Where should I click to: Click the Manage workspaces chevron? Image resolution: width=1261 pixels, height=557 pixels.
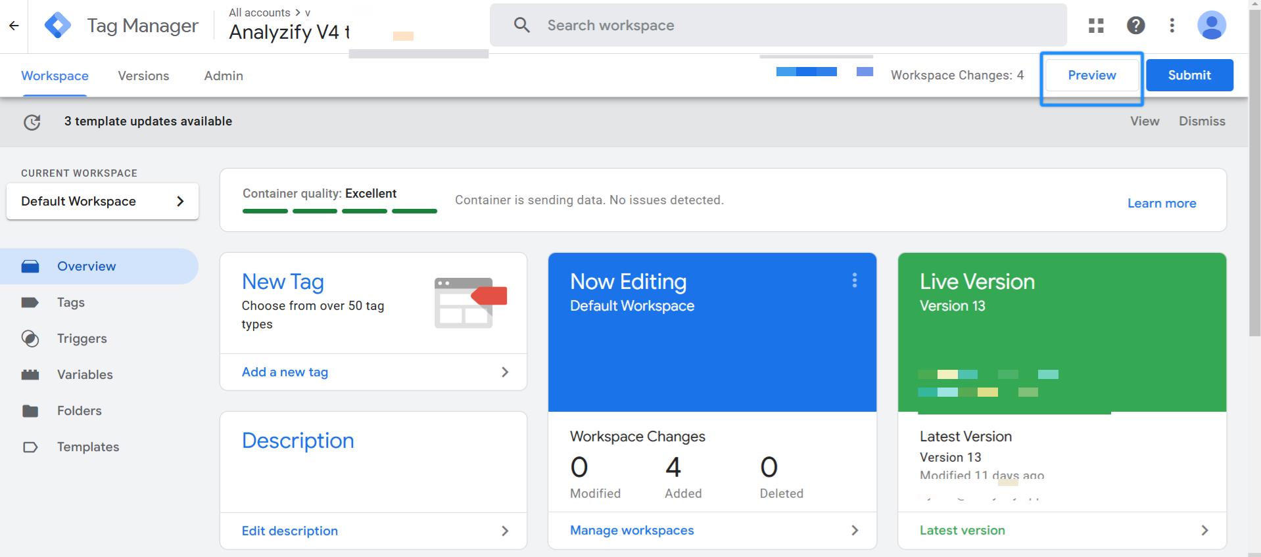click(855, 530)
